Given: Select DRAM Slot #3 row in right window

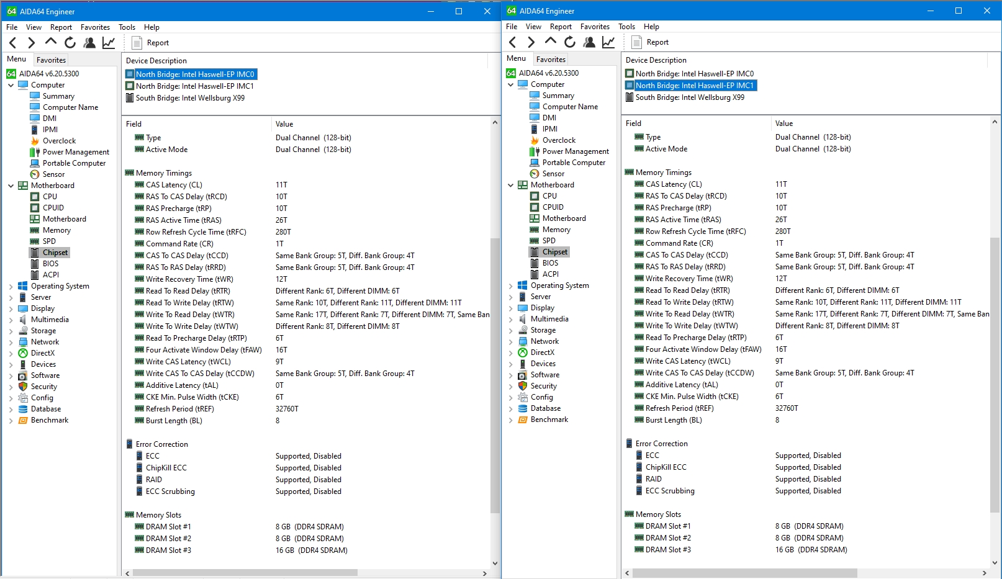Looking at the screenshot, I should (x=806, y=550).
